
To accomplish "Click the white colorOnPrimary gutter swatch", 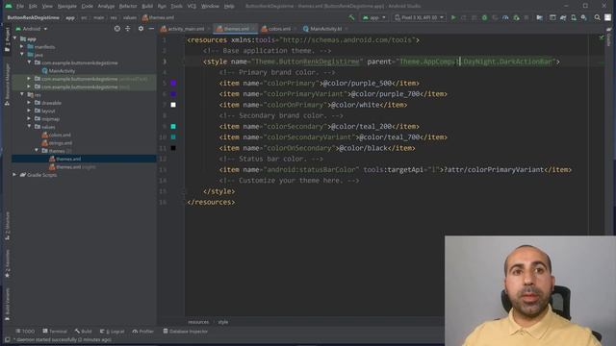I will (173, 105).
